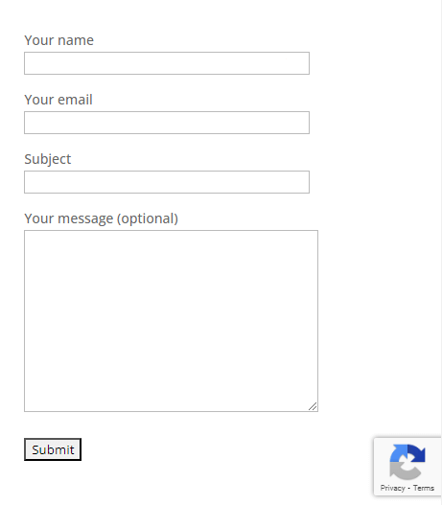The image size is (442, 505).
Task: Click the word "email" in second label
Action: click(x=75, y=100)
